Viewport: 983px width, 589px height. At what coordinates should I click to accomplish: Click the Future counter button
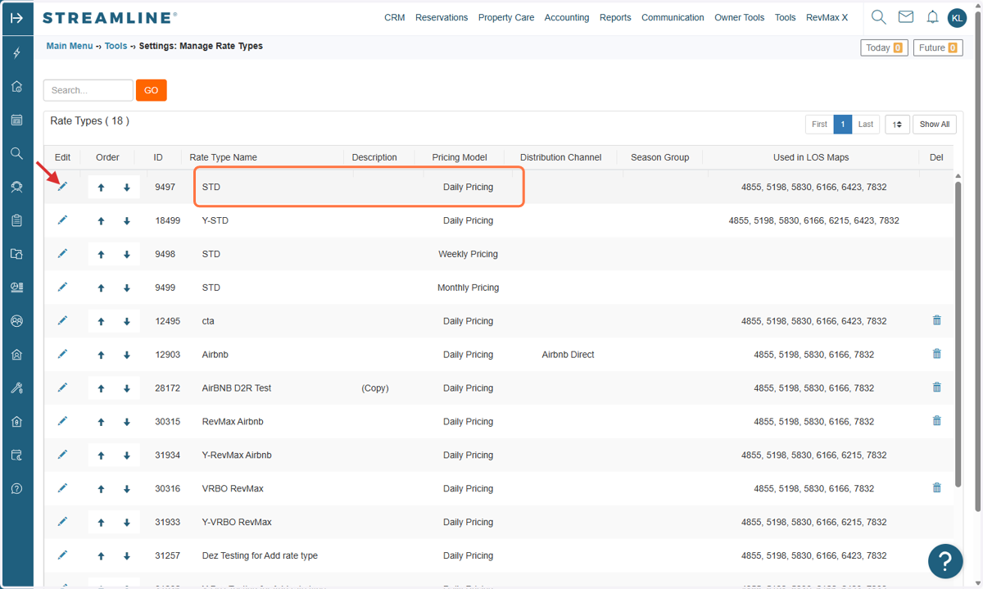point(938,48)
